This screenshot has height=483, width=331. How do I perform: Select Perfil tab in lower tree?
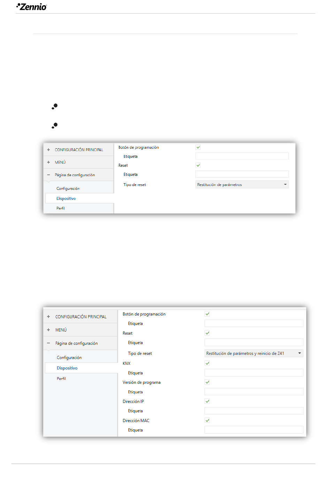tap(61, 379)
